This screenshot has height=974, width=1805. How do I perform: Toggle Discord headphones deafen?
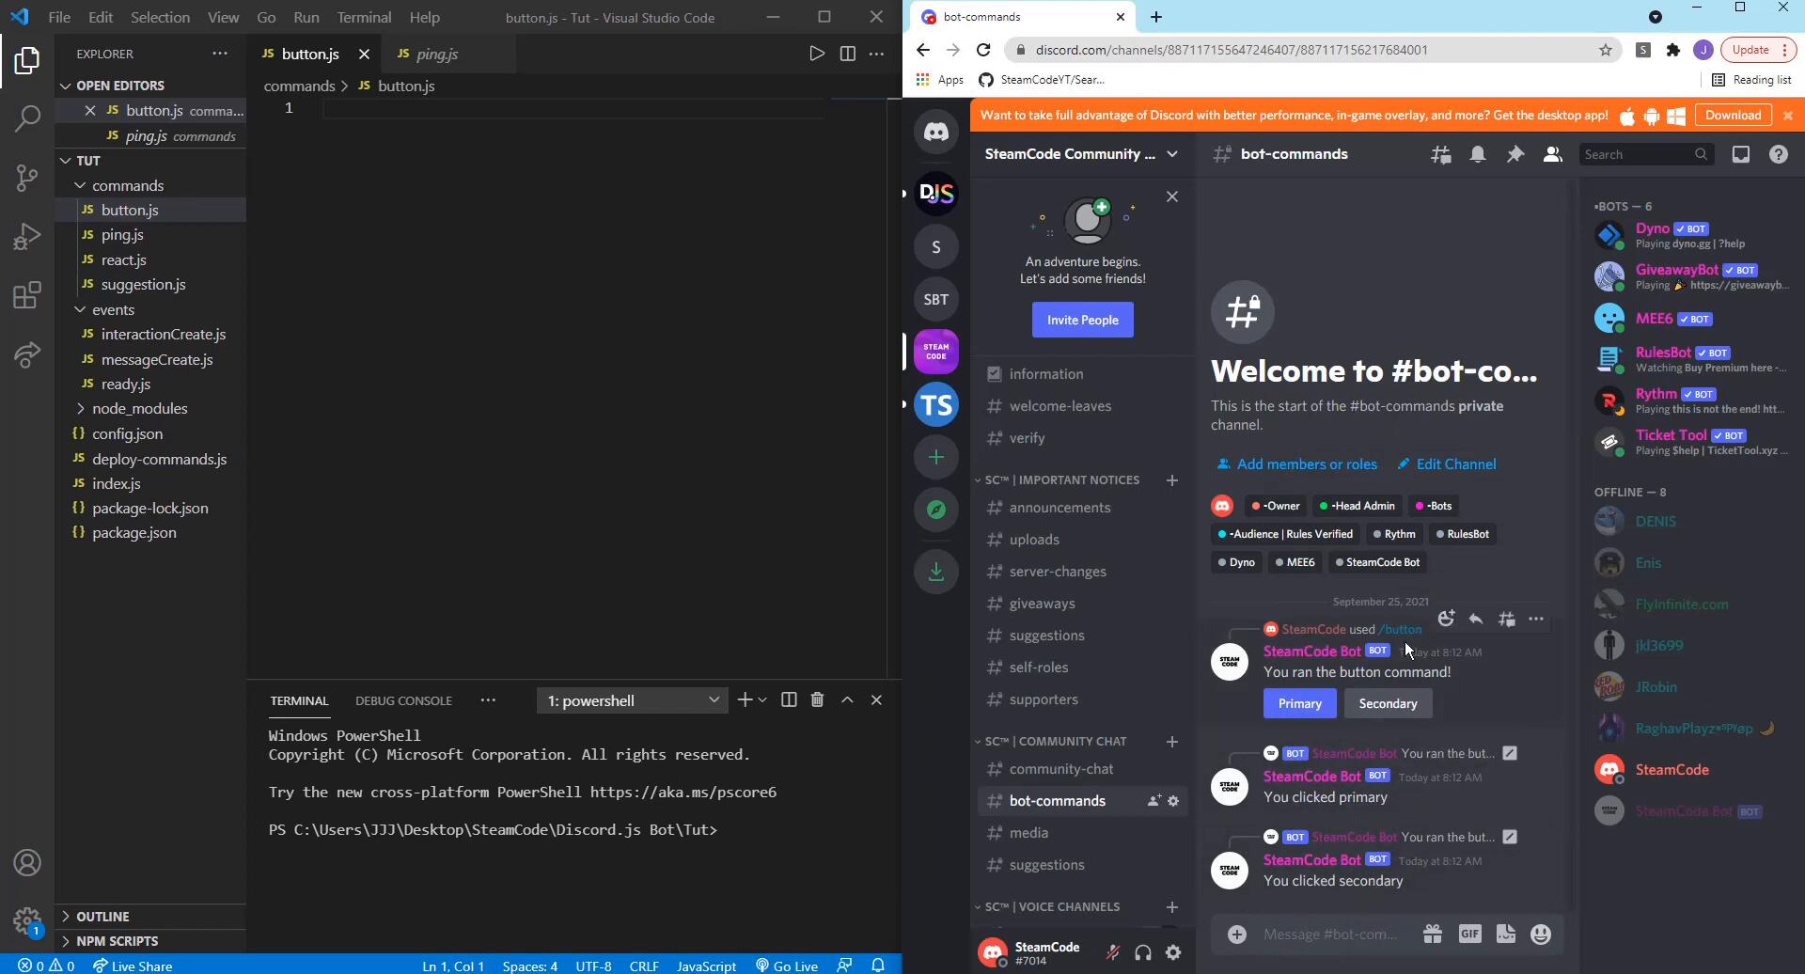click(x=1142, y=952)
